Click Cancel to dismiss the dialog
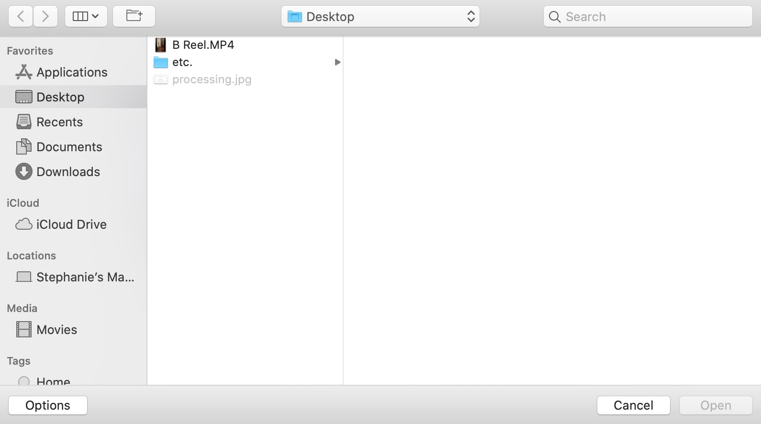Image resolution: width=761 pixels, height=424 pixels. (633, 405)
